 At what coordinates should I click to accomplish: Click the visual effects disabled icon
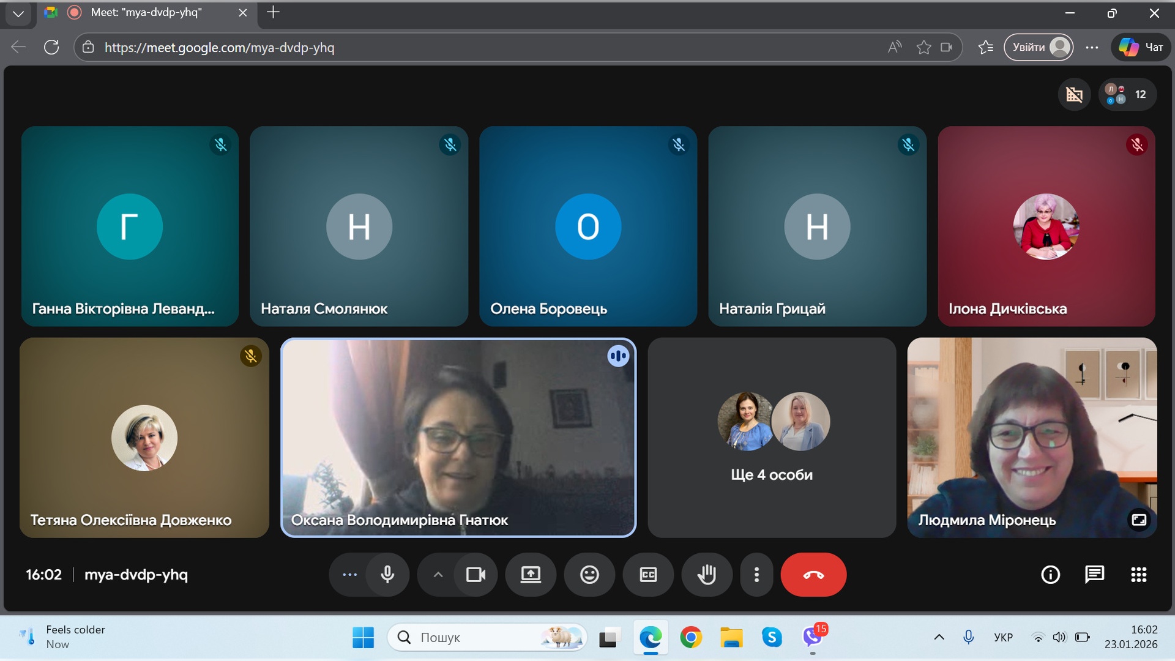(1074, 94)
